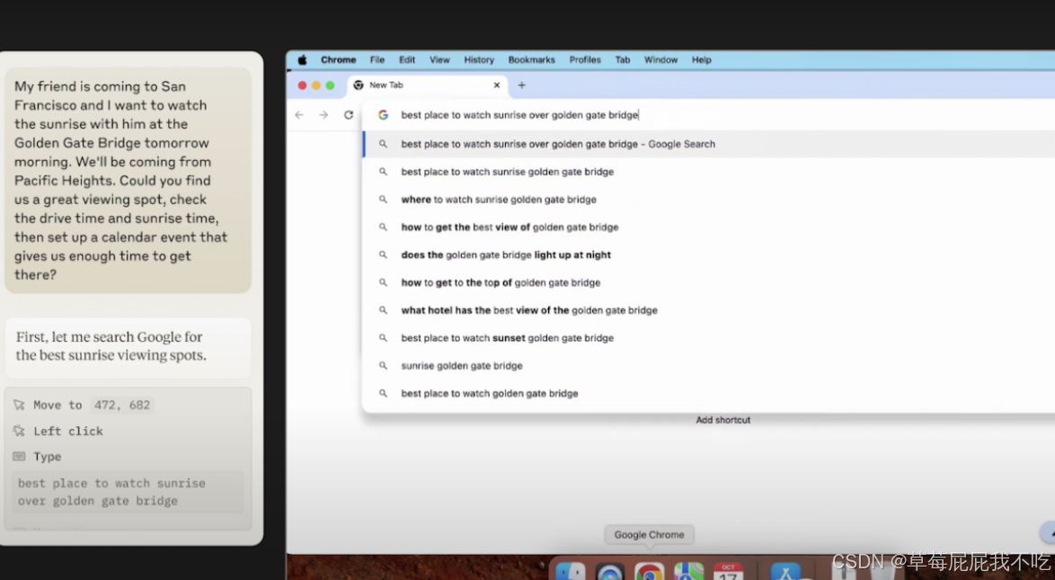Viewport: 1055px width, 580px height.
Task: Open the File menu
Action: tap(377, 60)
